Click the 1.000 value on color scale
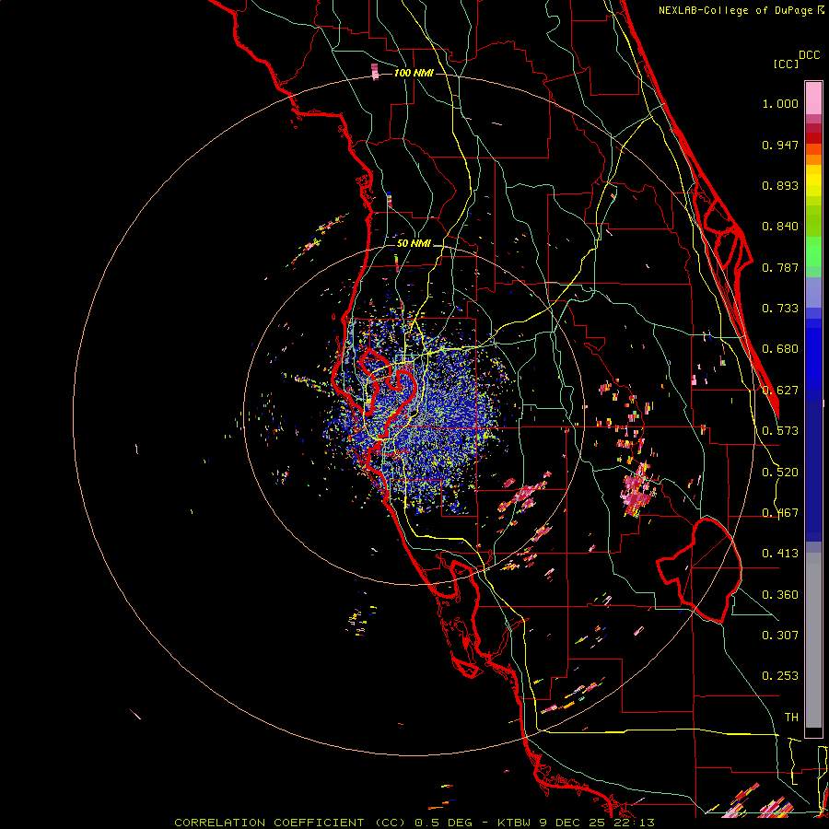This screenshot has width=829, height=829. [780, 103]
